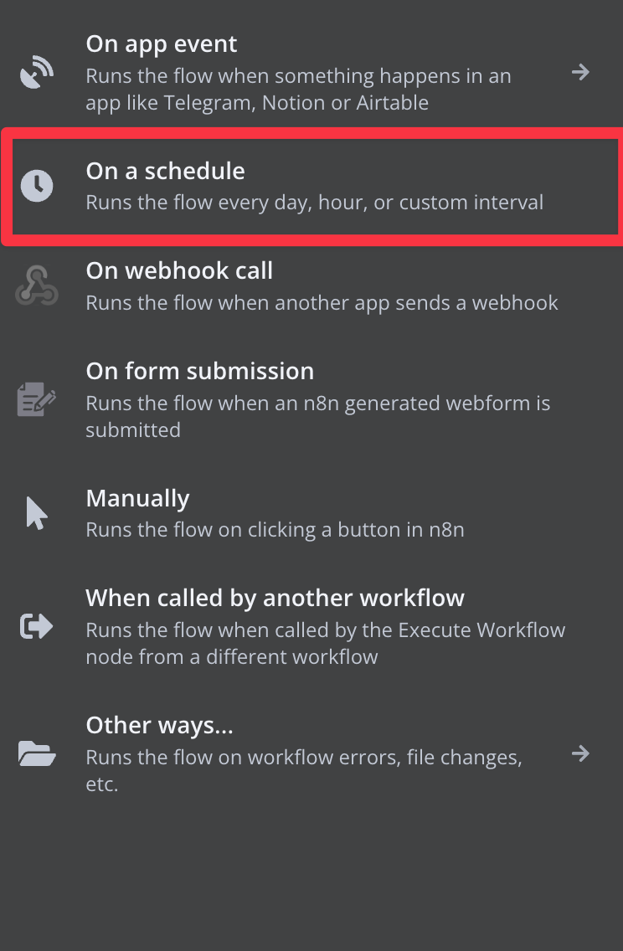
Task: Click the mouse cursor Manually icon
Action: [36, 512]
